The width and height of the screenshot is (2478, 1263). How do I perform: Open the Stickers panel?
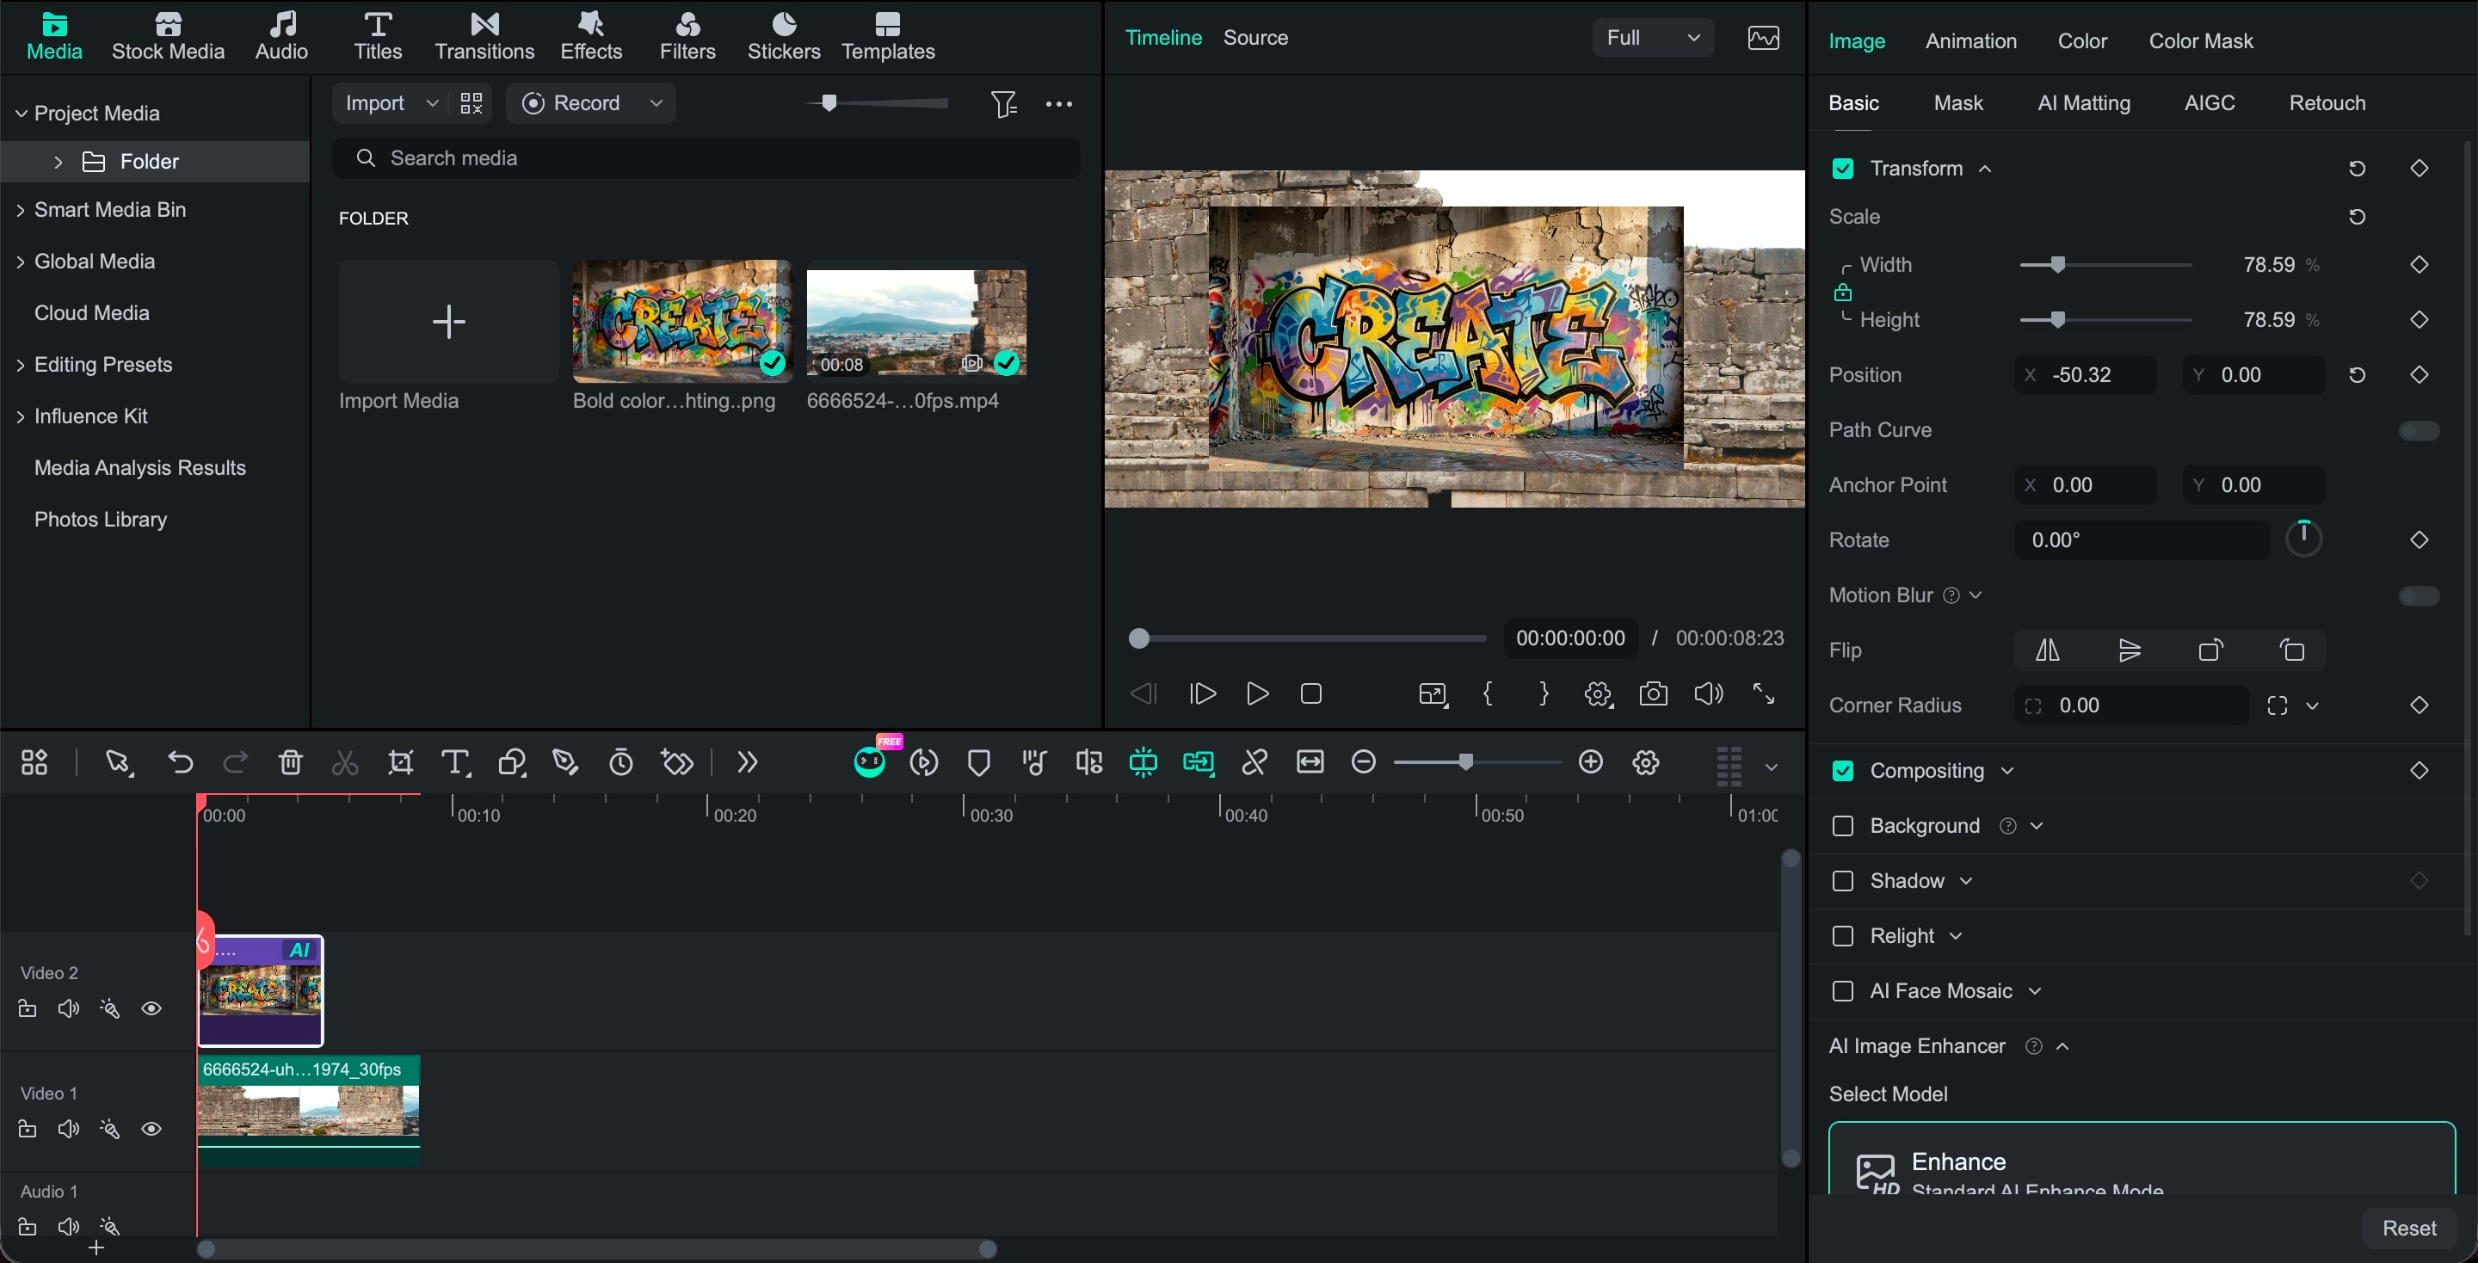coord(783,36)
